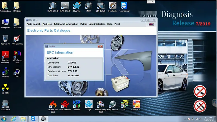Open the Parts search menu
The width and height of the screenshot is (217, 122).
click(x=33, y=24)
